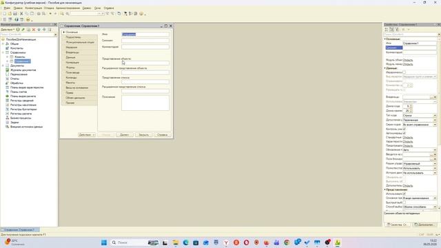Viewport: 441px width, 248px height.
Task: Open the Отладка menu
Action: point(49,8)
